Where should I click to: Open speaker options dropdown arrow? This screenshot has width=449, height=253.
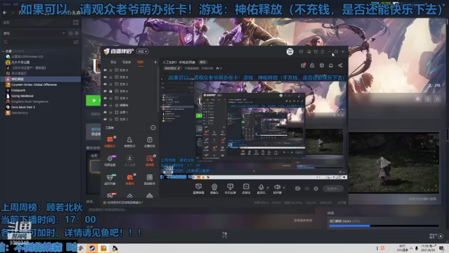coord(284,188)
